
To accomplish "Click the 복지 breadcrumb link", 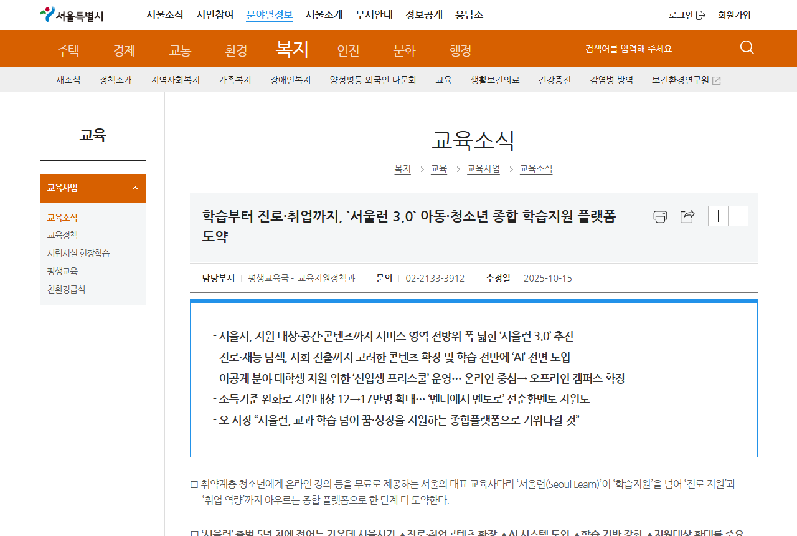I will pos(403,169).
